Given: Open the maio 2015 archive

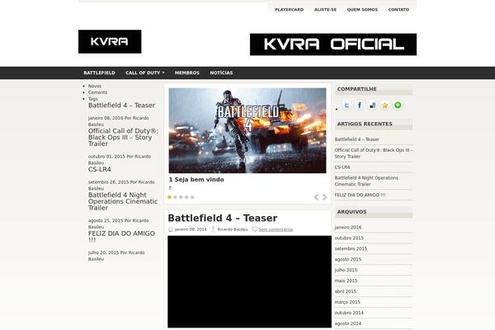Looking at the screenshot, I should pyautogui.click(x=346, y=280).
